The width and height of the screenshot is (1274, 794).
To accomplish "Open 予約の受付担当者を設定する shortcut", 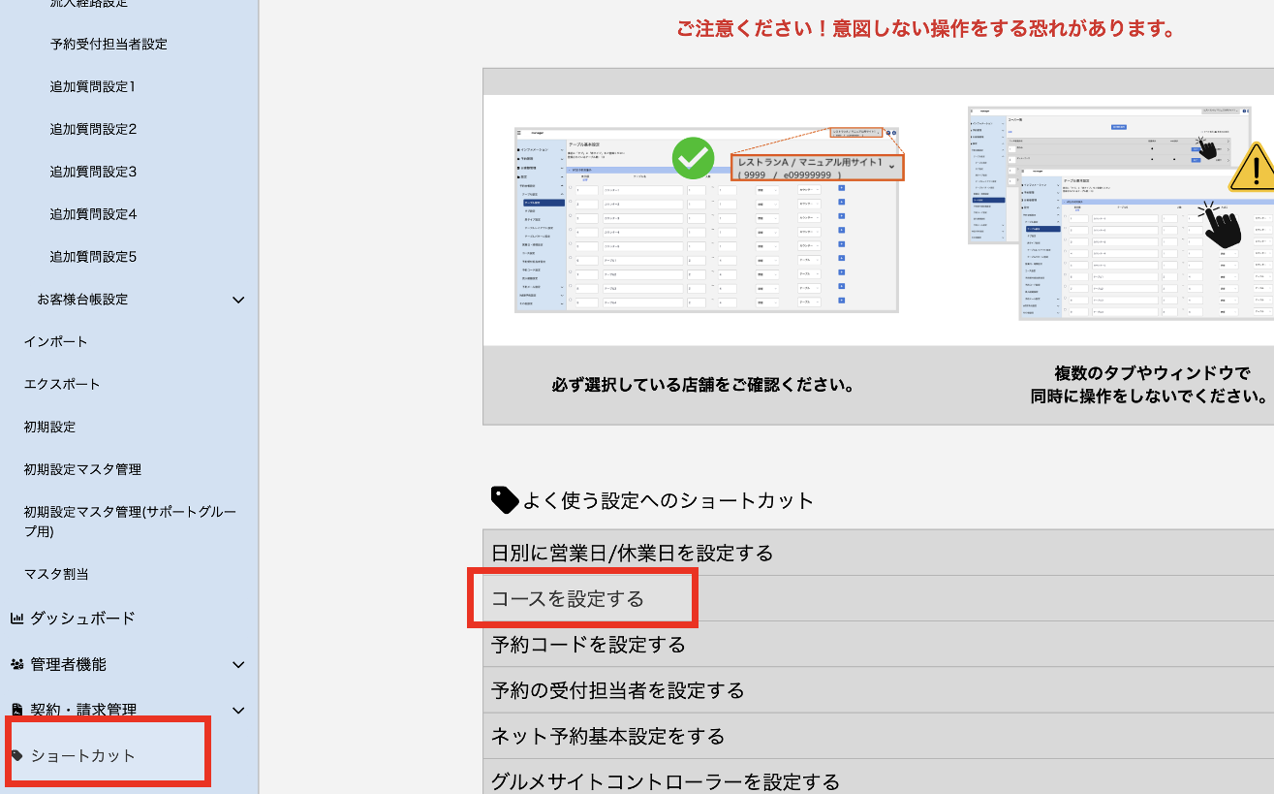I will pyautogui.click(x=878, y=689).
